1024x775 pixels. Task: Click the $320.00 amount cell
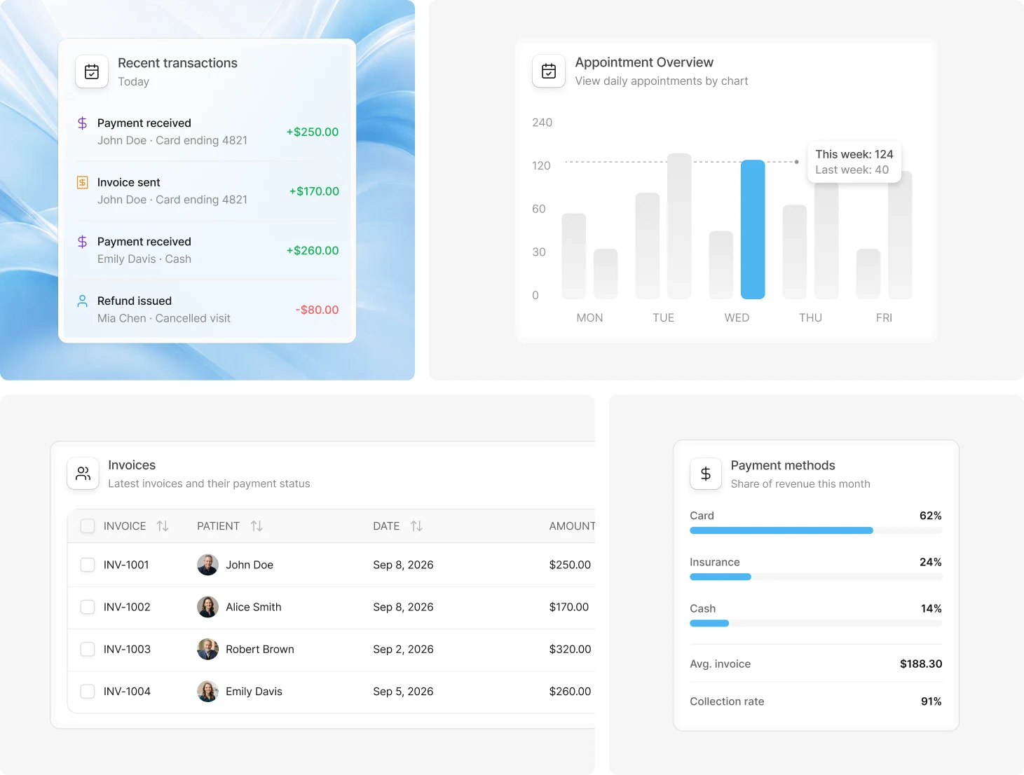click(570, 650)
